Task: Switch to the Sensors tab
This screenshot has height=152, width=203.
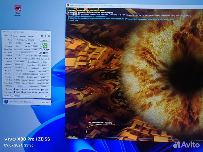Action: point(16,36)
